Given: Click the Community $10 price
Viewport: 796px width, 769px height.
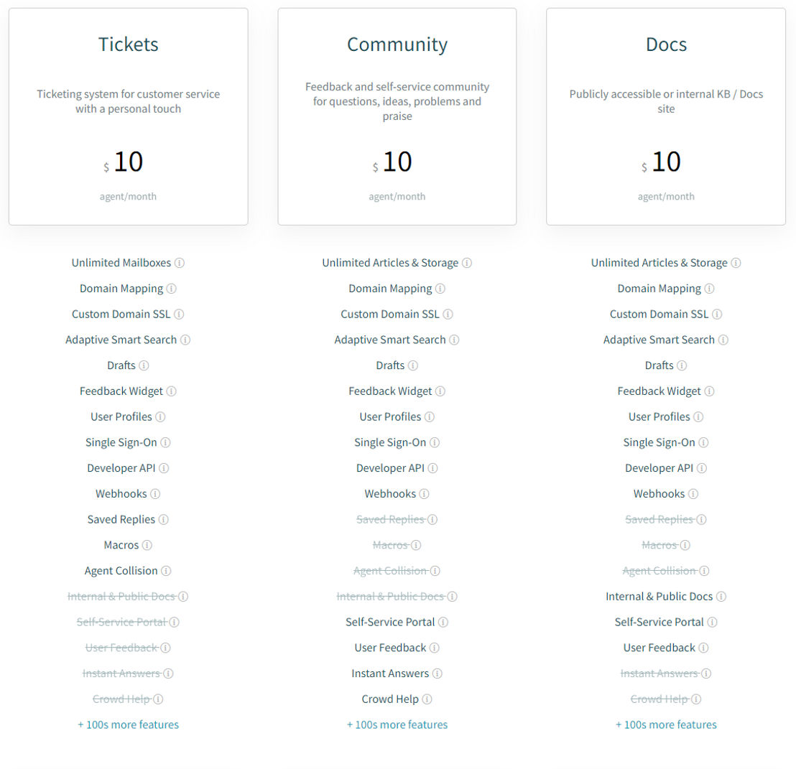Looking at the screenshot, I should click(392, 162).
